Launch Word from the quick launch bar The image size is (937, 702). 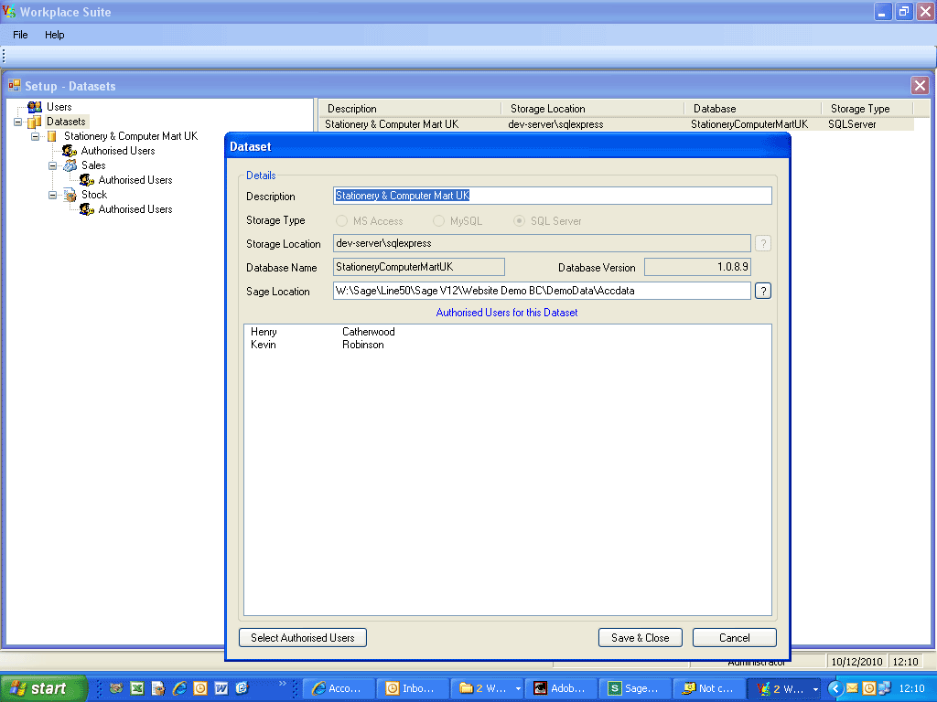(x=221, y=688)
